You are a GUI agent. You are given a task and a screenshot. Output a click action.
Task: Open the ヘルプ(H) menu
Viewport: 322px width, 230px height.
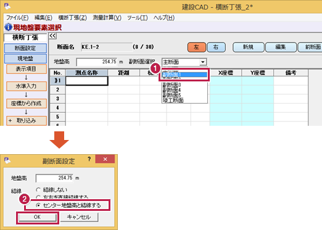[164, 18]
